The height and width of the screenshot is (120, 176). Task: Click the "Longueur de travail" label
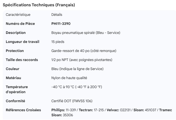pos(23,42)
